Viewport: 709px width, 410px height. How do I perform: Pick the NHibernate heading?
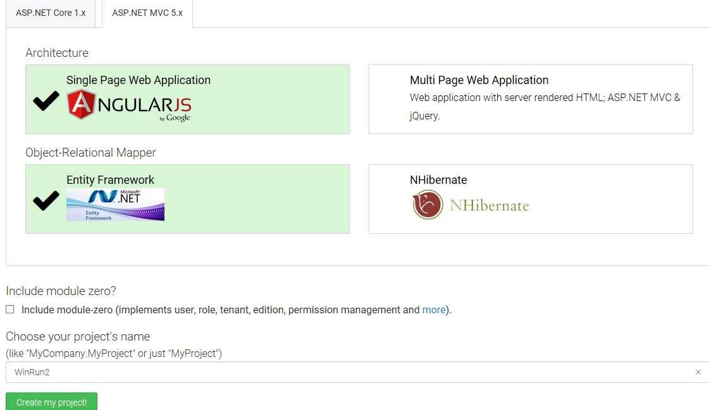click(x=438, y=179)
